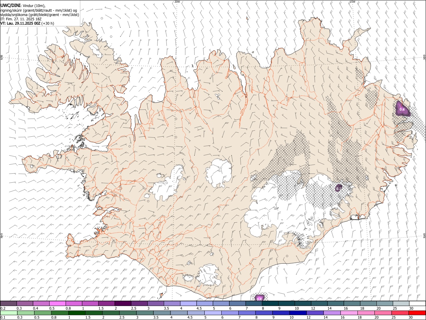
Task: Select the bright pink 0.5 swatch, upper legend row
Action: pos(58,303)
